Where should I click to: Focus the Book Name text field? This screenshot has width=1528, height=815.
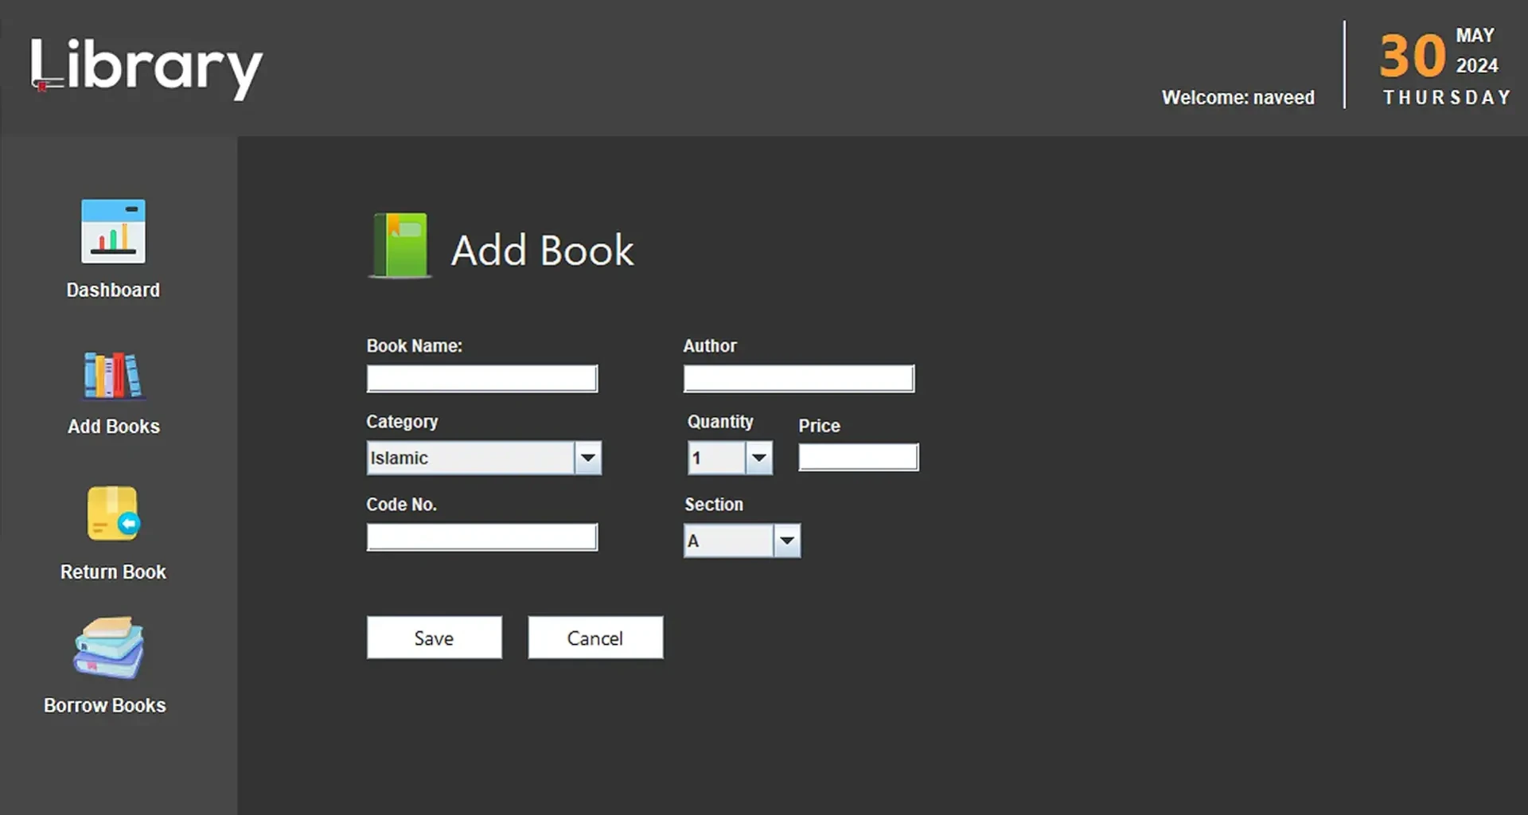481,378
